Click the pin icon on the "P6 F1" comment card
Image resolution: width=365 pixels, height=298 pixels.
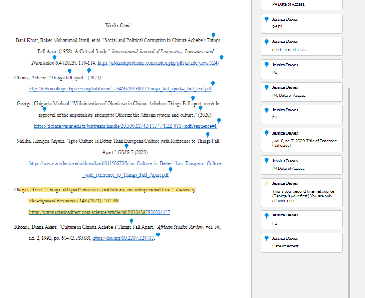click(266, 19)
